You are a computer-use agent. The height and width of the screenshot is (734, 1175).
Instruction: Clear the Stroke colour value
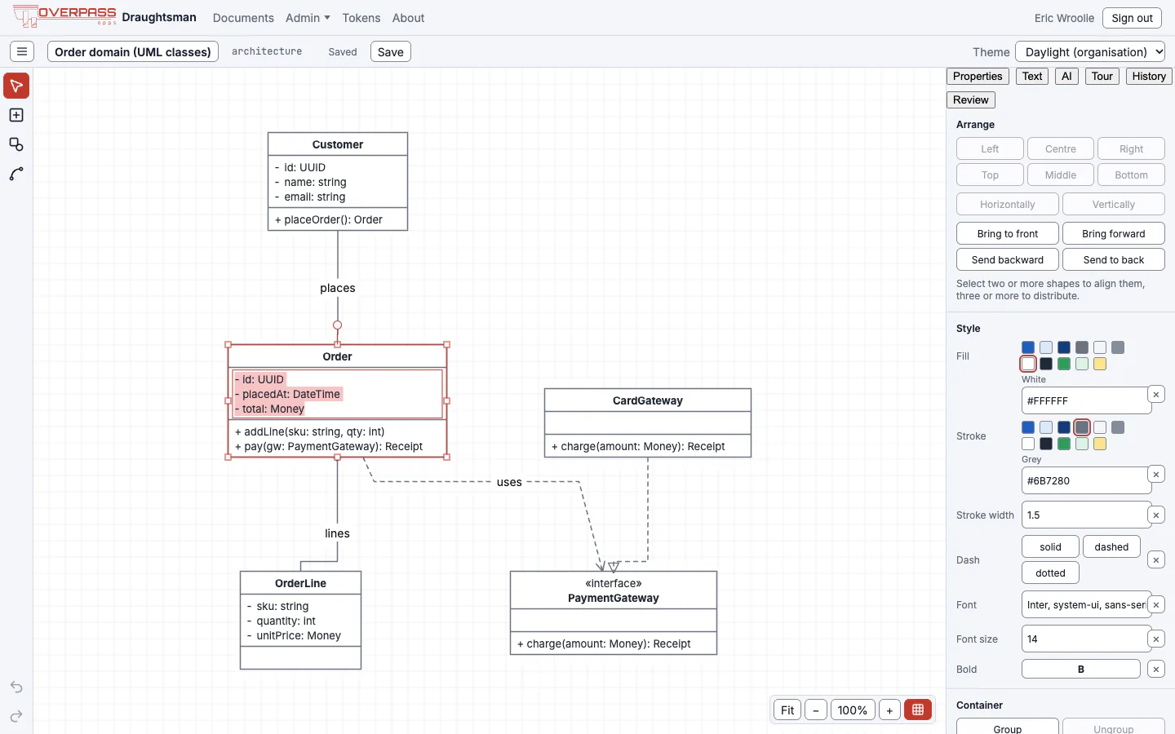click(x=1156, y=474)
